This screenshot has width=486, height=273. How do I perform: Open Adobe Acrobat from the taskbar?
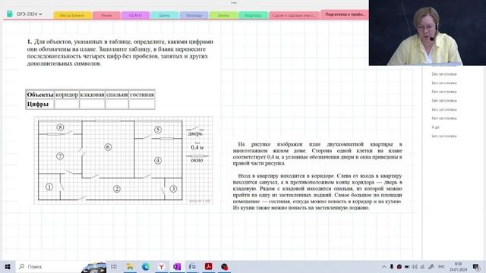(208, 266)
